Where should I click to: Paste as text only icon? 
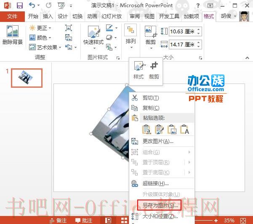(184, 130)
